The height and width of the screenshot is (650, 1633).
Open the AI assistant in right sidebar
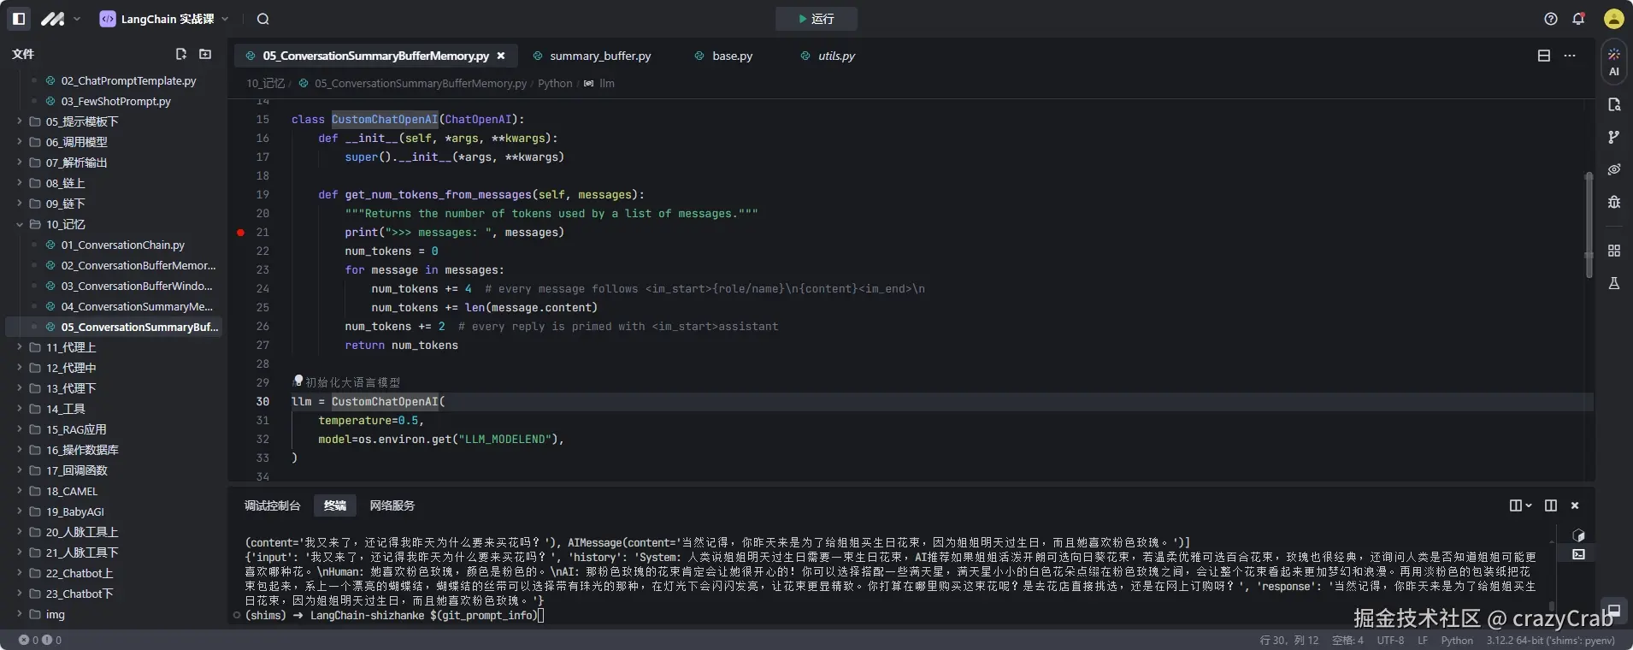pos(1613,62)
